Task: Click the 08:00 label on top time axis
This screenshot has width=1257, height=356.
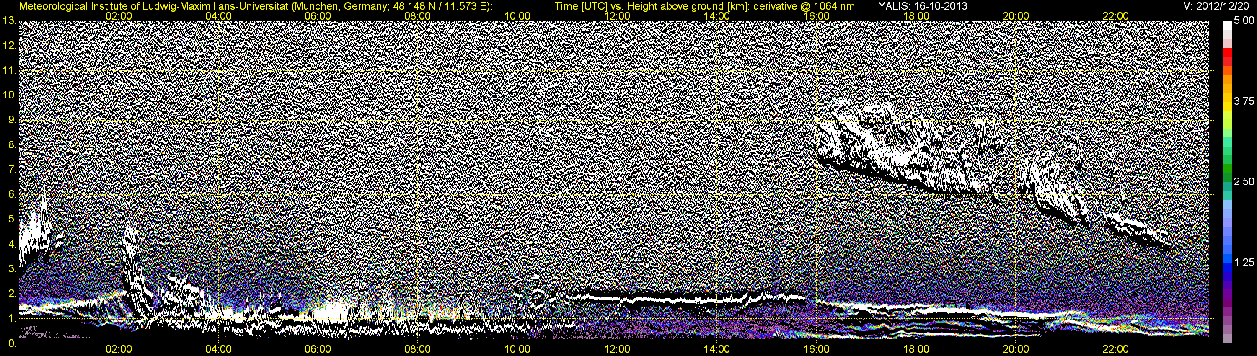Action: point(418,16)
